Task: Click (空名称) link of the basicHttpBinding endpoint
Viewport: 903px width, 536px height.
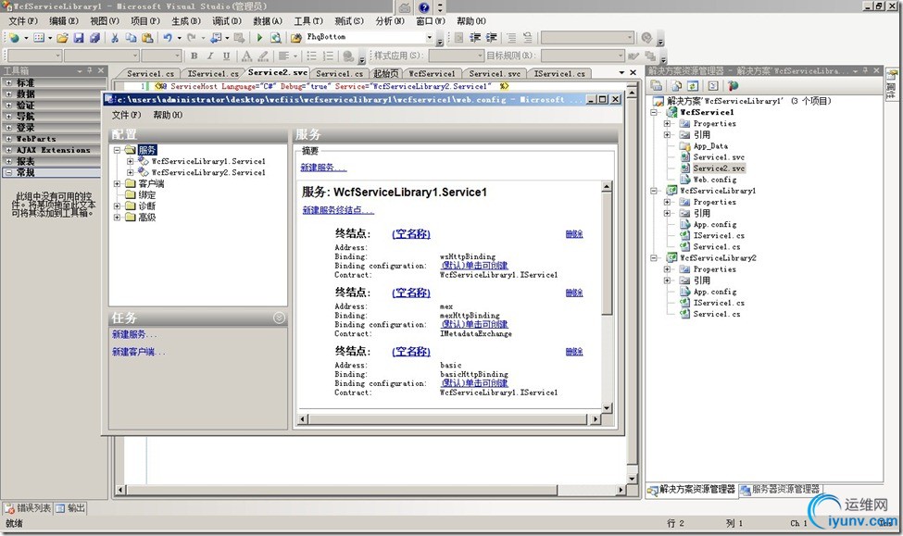Action: 411,351
